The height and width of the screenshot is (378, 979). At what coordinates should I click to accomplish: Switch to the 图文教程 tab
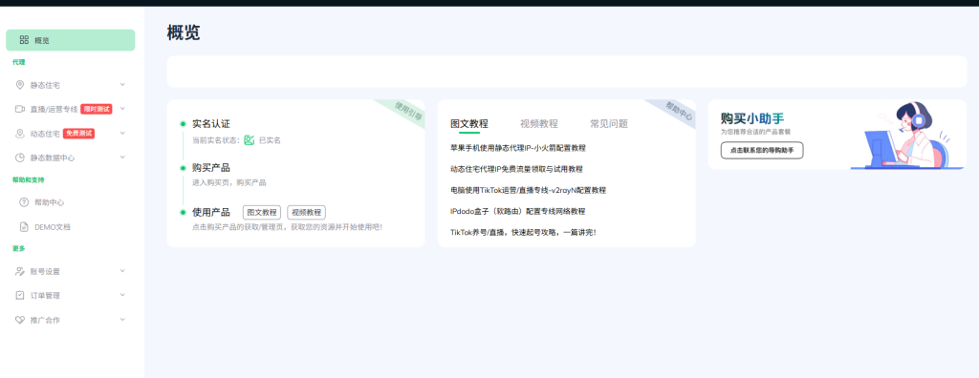[x=469, y=123]
